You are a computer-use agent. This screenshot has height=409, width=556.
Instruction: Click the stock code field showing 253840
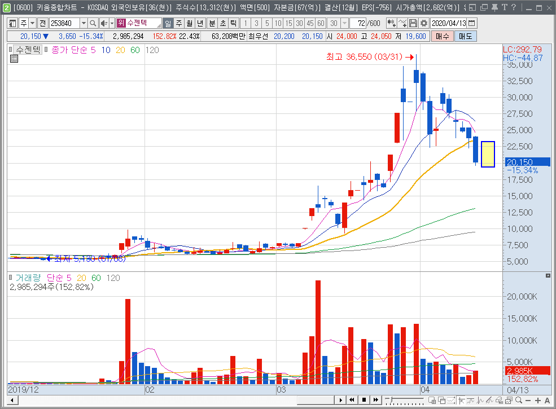(x=64, y=23)
